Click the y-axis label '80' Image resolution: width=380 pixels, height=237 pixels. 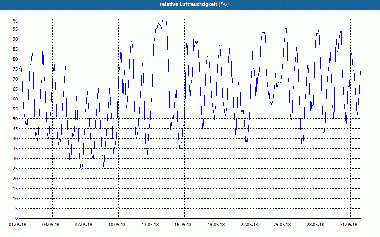tap(15, 59)
